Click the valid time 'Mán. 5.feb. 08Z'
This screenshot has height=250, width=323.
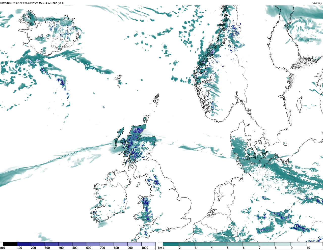coord(48,3)
